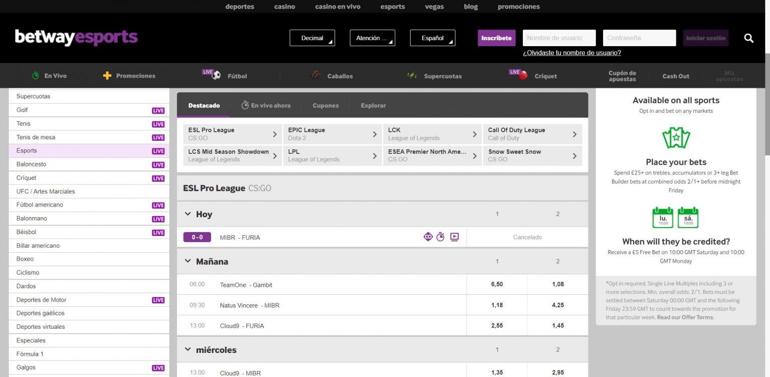This screenshot has height=377, width=770.
Task: Click LIVE badge next to Golf
Action: pos(158,110)
